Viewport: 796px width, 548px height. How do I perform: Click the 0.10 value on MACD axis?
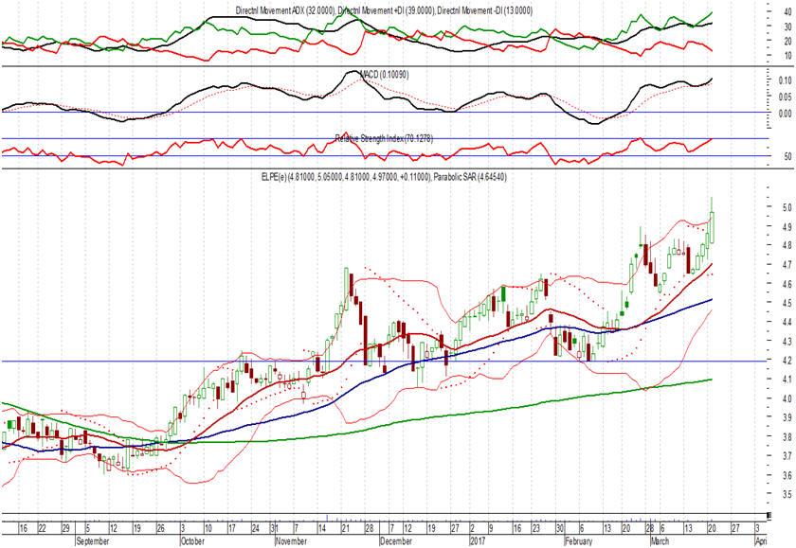tap(785, 80)
